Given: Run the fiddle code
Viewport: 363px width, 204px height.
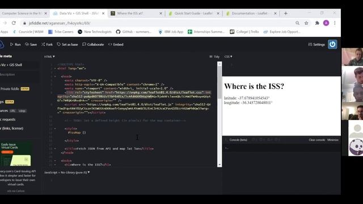Looking at the screenshot, I should click(x=15, y=44).
